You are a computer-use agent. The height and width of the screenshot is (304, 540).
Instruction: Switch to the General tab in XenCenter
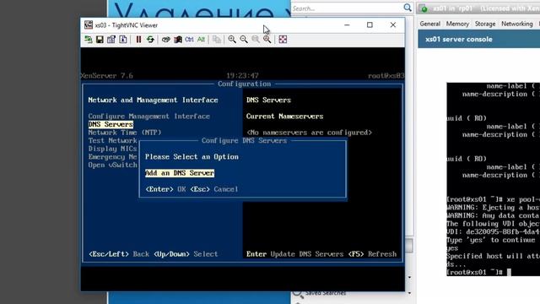point(429,24)
